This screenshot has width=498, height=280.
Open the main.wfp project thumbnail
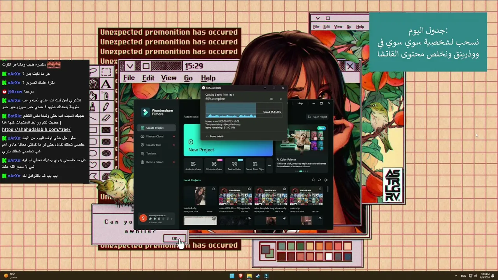point(306,196)
